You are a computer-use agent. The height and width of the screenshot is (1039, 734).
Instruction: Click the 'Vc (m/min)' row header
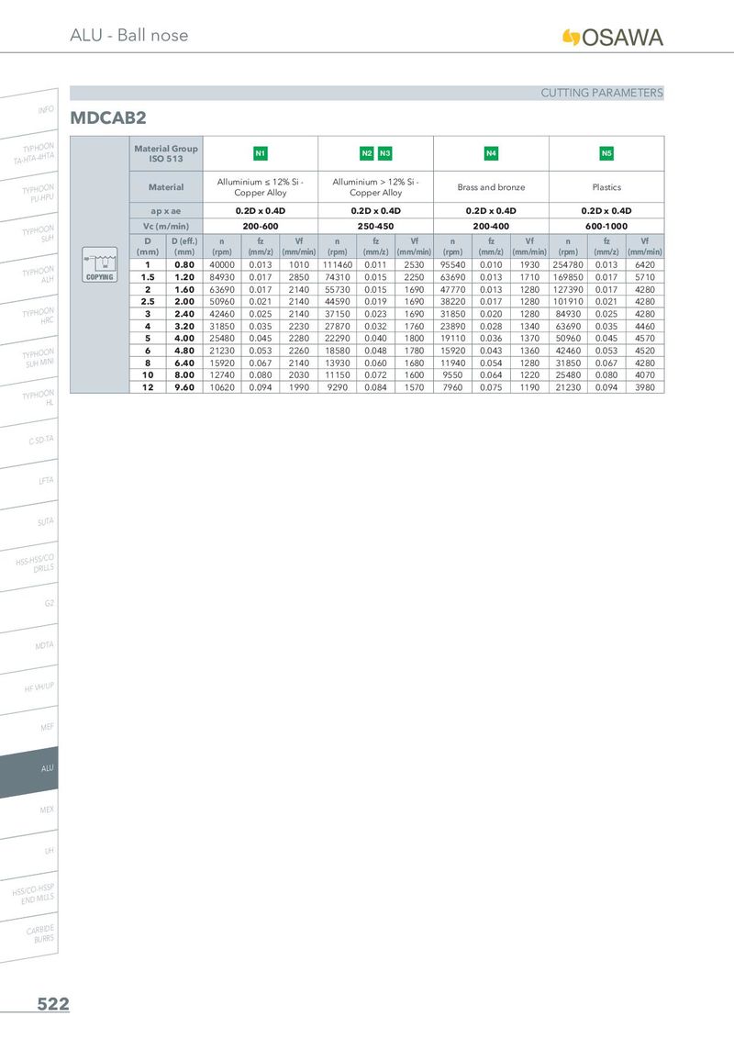pos(166,226)
